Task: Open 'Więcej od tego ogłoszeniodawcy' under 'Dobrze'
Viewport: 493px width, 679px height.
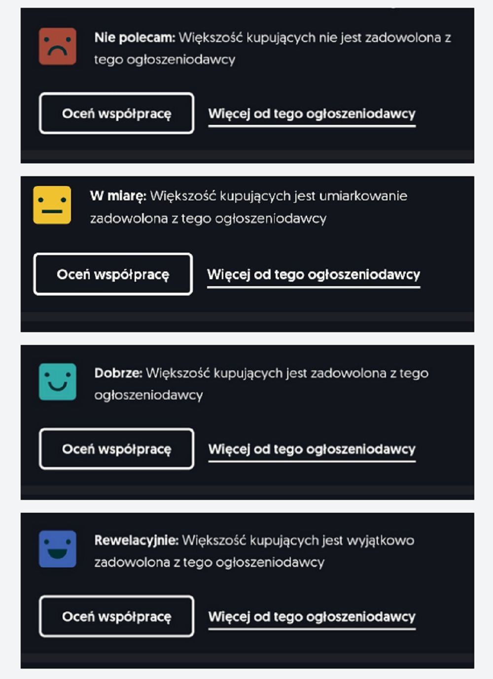Action: coord(312,449)
